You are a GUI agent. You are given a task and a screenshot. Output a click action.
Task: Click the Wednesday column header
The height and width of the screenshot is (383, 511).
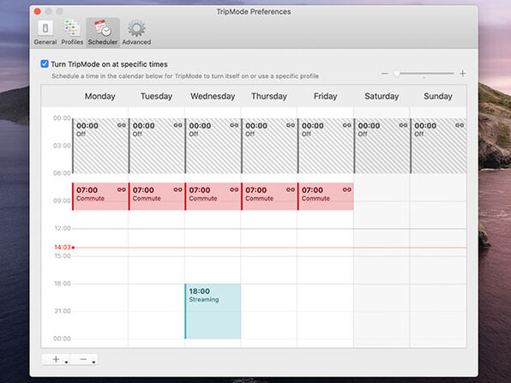coord(213,96)
